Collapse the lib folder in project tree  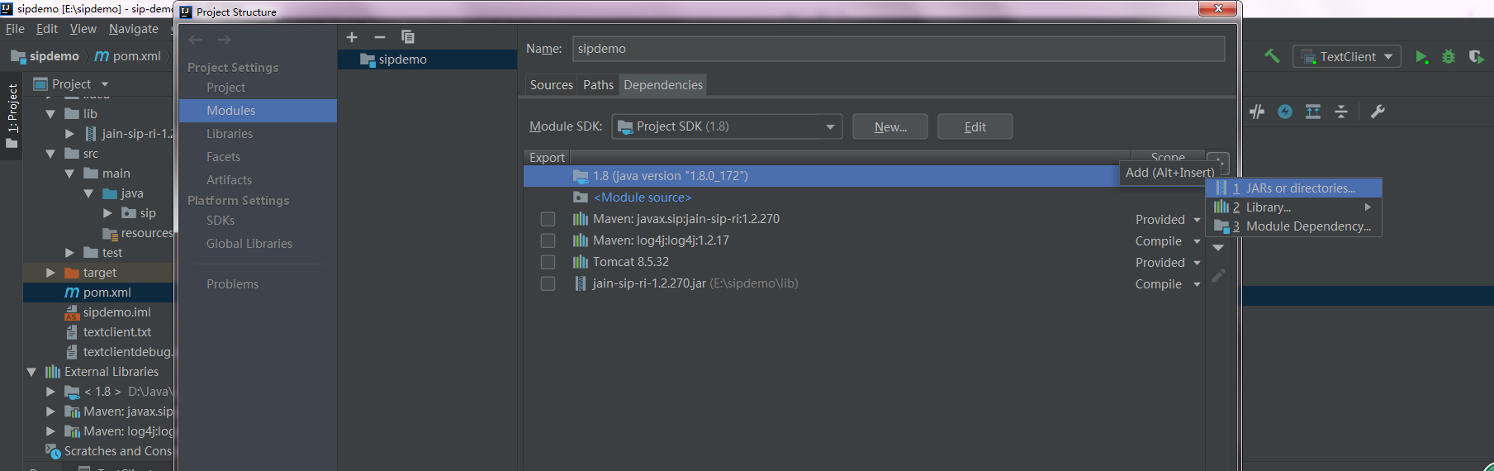click(x=50, y=114)
